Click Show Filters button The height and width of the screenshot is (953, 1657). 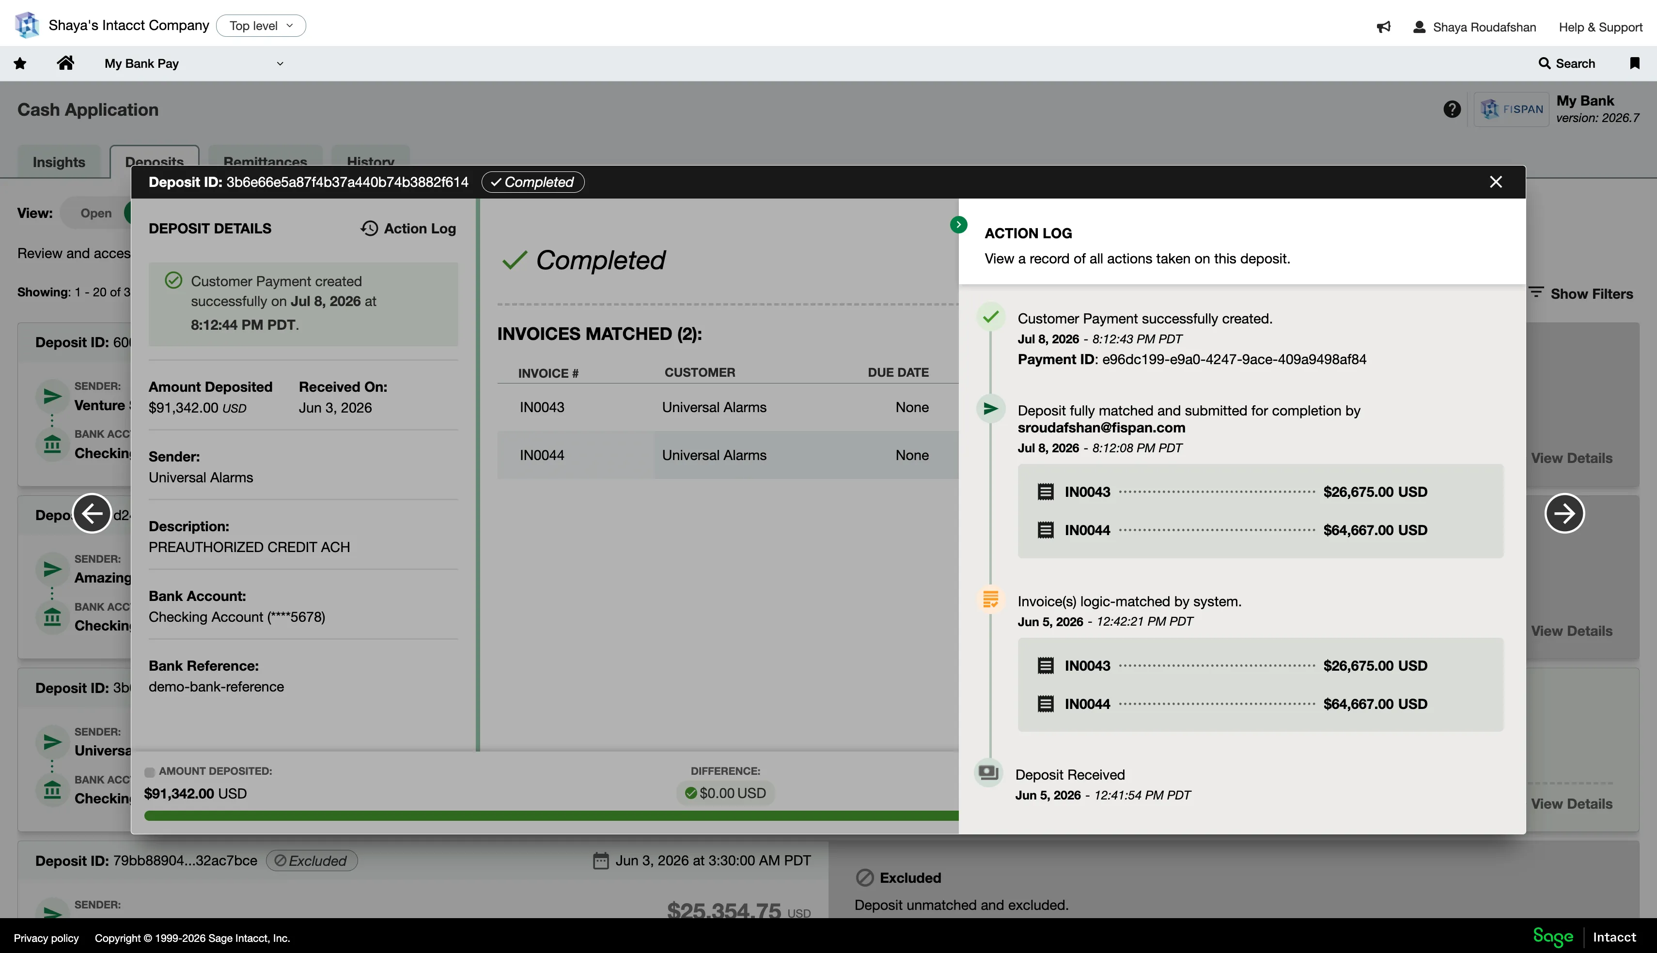tap(1581, 293)
